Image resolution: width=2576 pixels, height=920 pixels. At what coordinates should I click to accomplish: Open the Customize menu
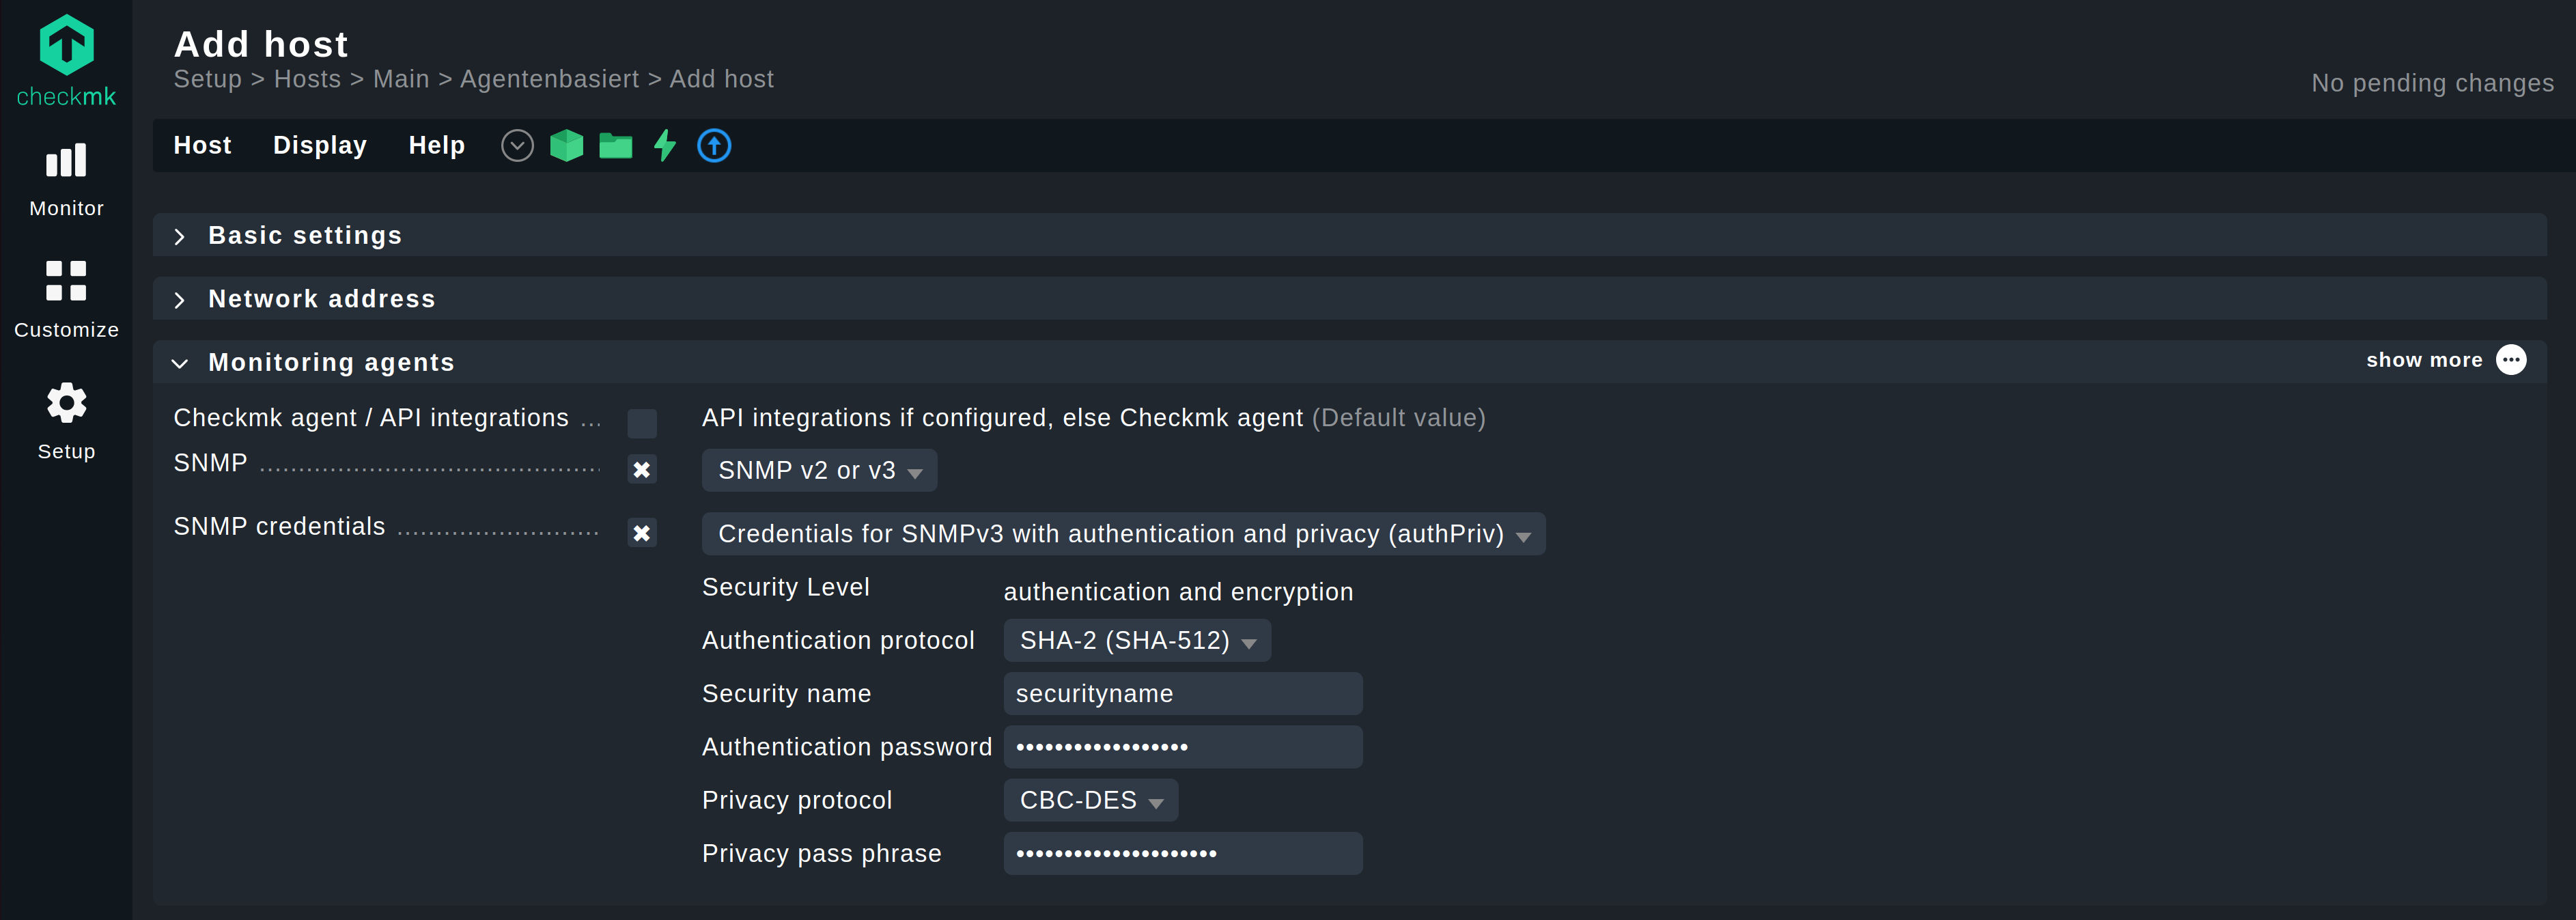pyautogui.click(x=66, y=298)
